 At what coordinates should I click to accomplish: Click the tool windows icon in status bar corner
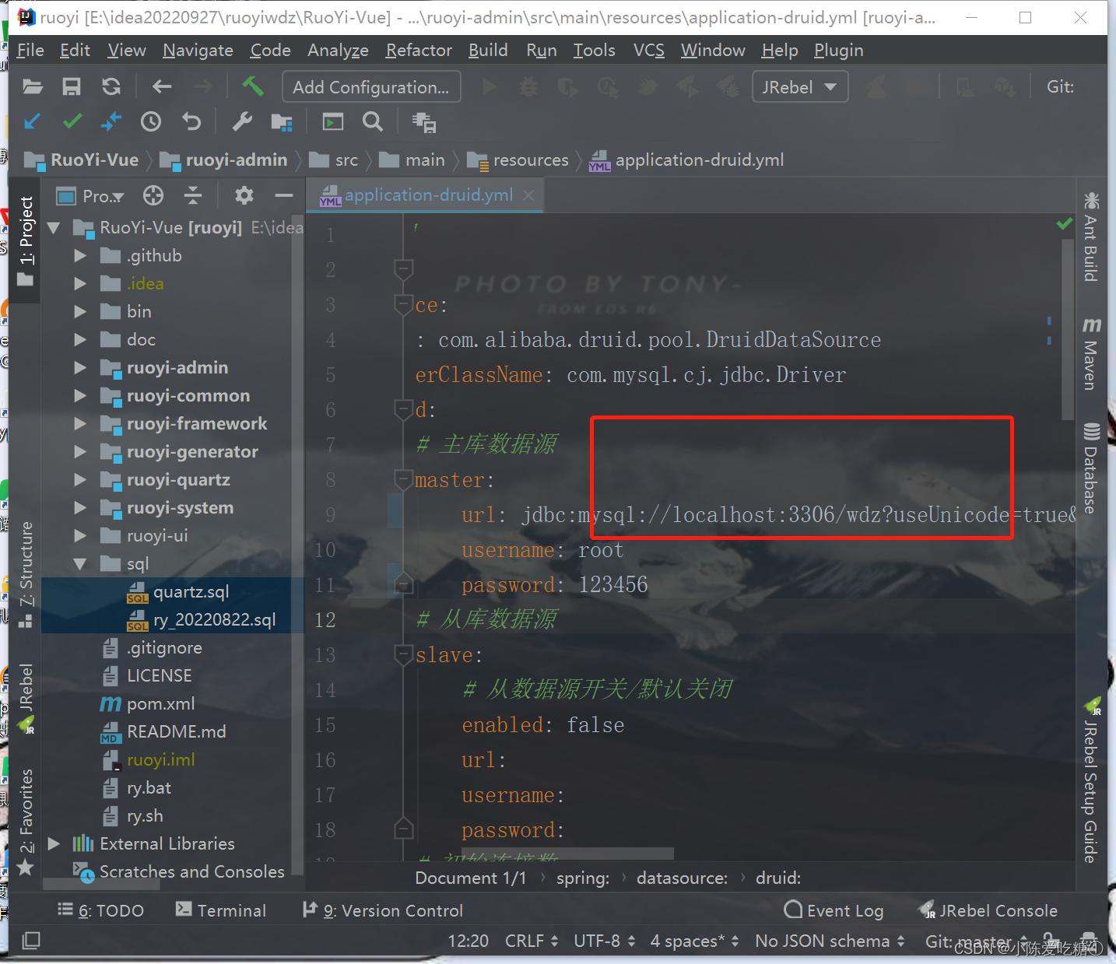click(31, 940)
